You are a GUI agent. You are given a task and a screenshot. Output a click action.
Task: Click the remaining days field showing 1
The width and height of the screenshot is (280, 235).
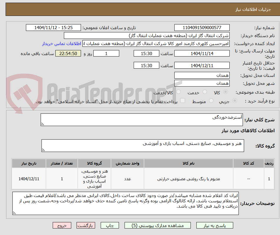pos(106,53)
